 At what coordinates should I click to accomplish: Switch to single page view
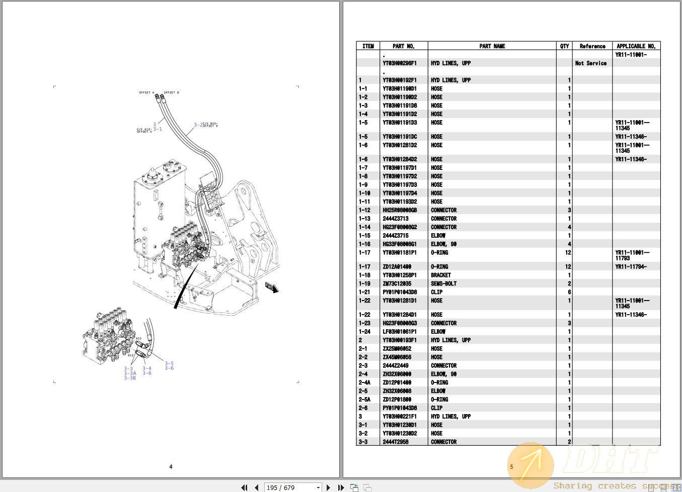pos(651,487)
